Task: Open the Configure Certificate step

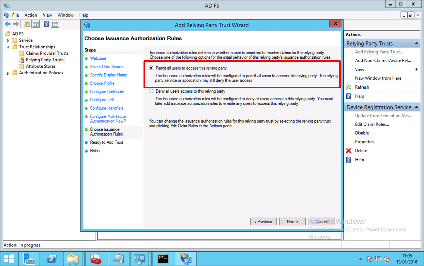Action: point(107,92)
